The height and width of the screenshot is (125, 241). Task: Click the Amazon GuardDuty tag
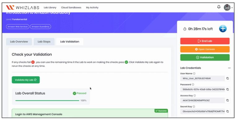pos(40,27)
